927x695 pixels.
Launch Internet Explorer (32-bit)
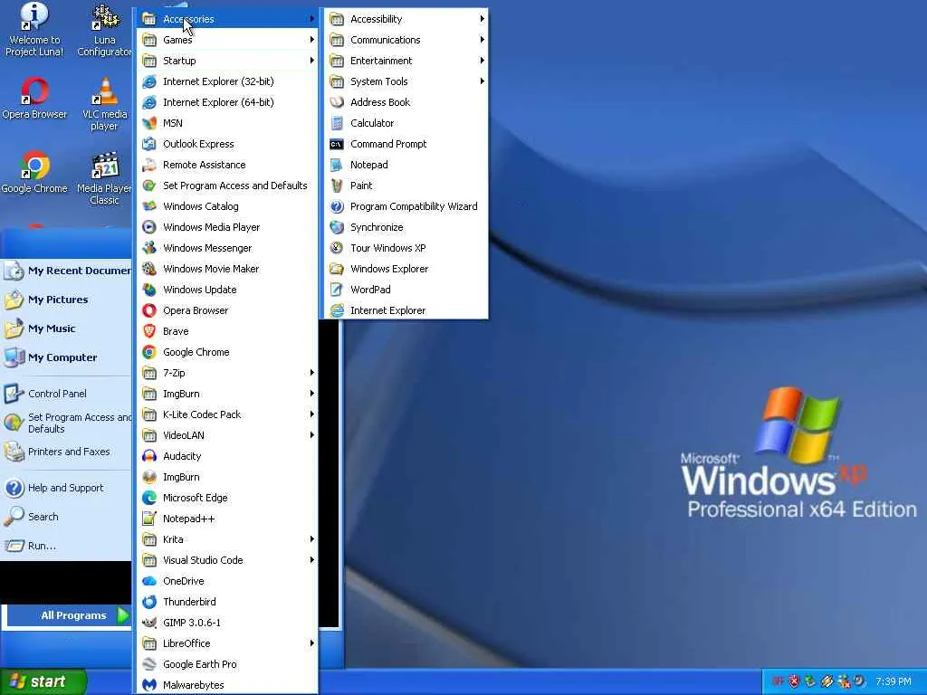[x=227, y=81]
